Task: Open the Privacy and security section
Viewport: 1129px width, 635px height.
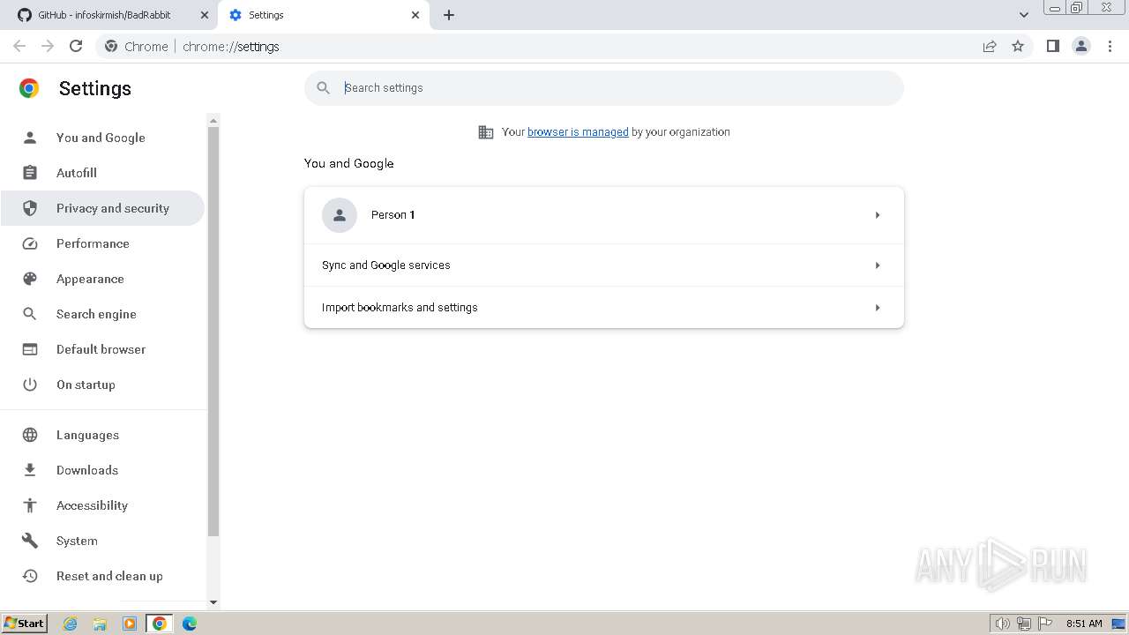Action: [102, 208]
